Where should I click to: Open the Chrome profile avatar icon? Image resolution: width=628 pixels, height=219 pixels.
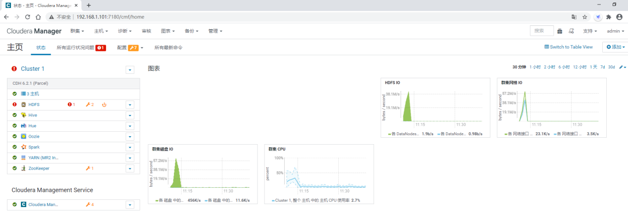tap(619, 16)
